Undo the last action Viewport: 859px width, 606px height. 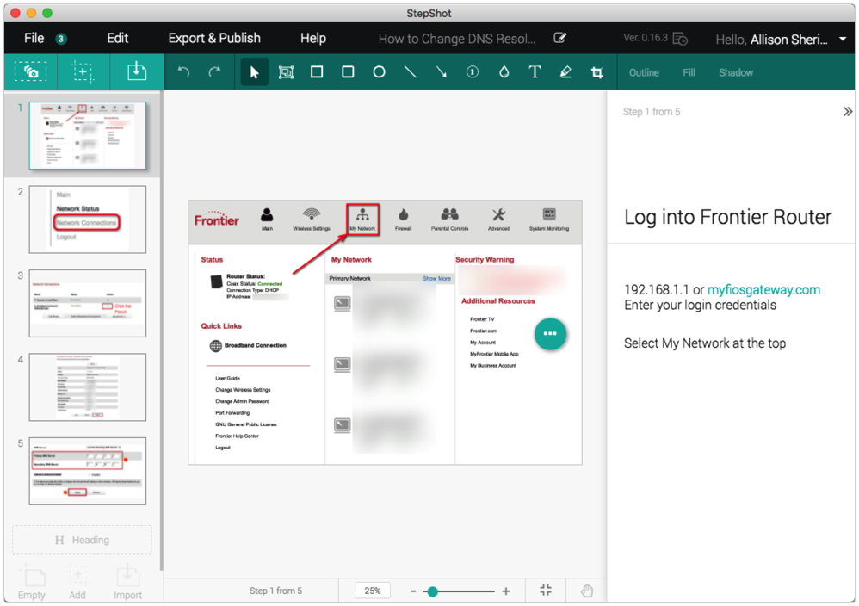click(x=183, y=71)
